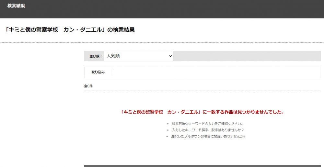Click the empty filter field beside 絞り込み

pos(216,72)
